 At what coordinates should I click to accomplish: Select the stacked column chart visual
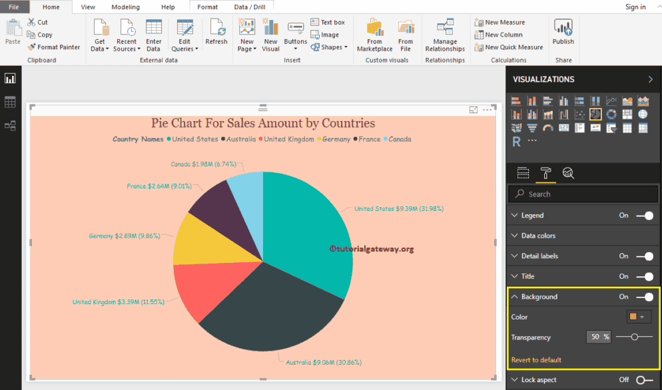point(532,101)
